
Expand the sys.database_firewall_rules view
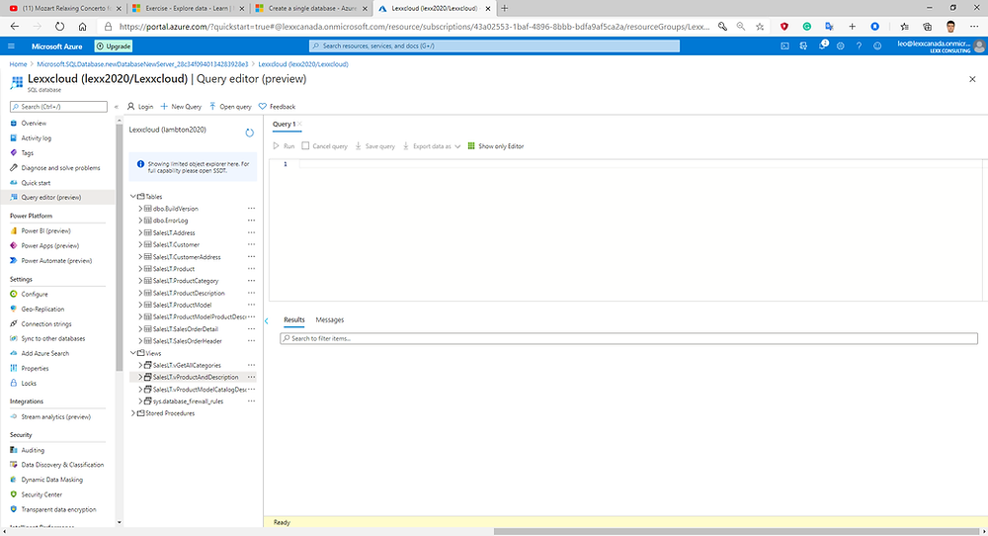point(140,402)
